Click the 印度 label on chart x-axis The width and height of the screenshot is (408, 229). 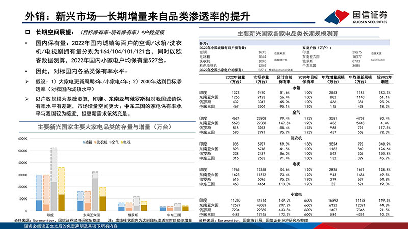point(50,215)
